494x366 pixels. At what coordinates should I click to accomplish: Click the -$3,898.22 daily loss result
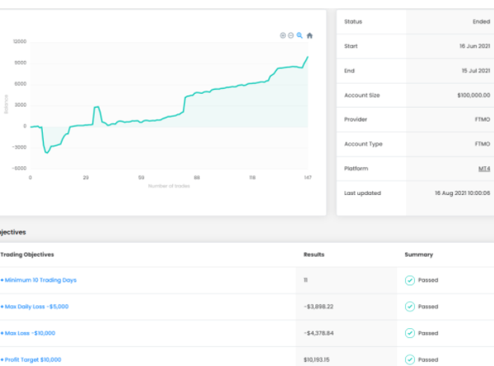coord(320,307)
